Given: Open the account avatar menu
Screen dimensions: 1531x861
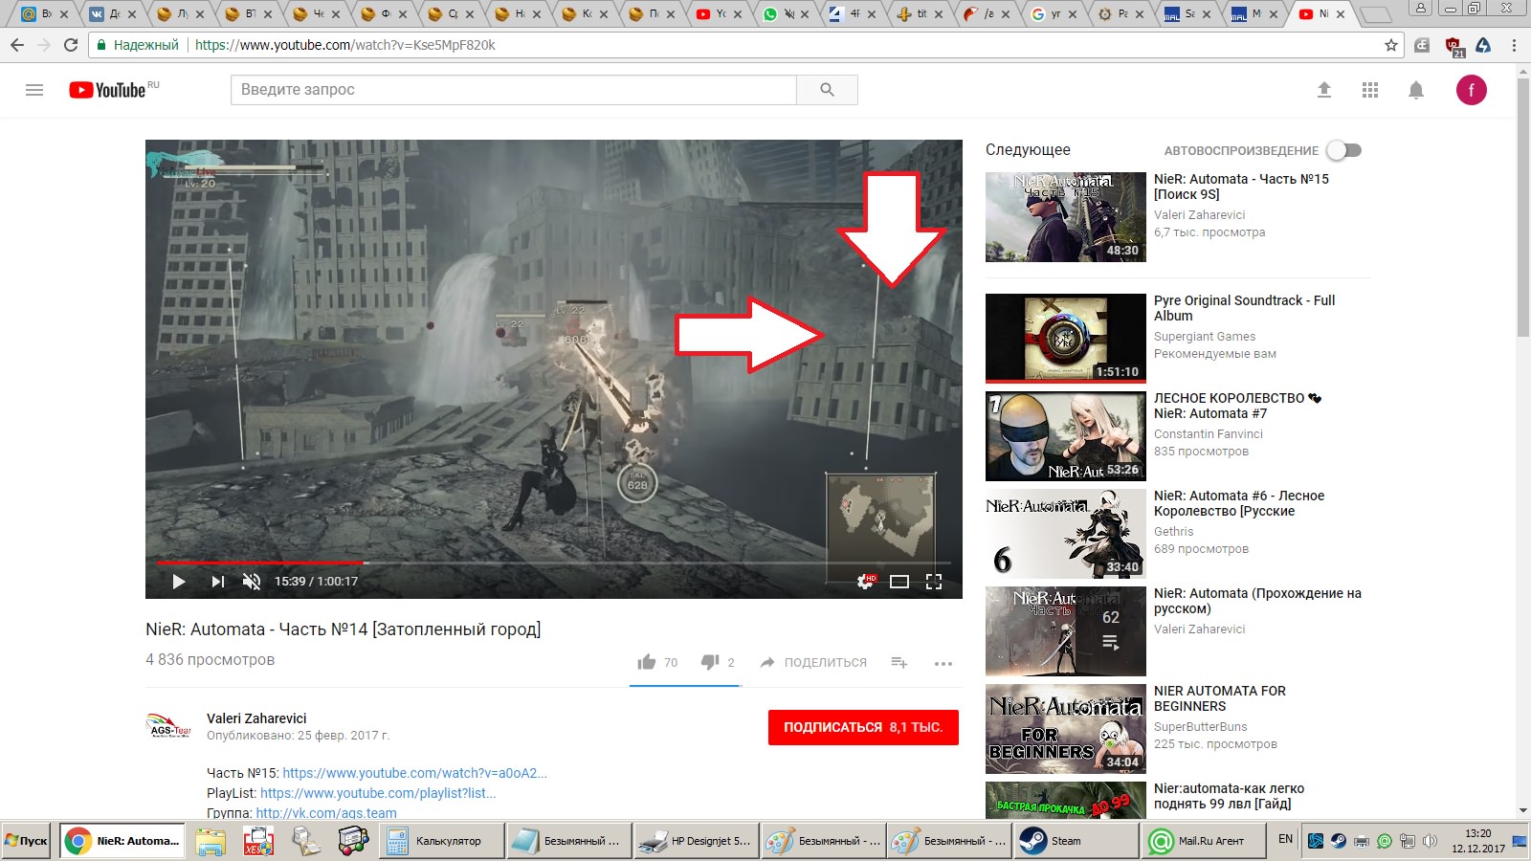Looking at the screenshot, I should pyautogui.click(x=1472, y=90).
